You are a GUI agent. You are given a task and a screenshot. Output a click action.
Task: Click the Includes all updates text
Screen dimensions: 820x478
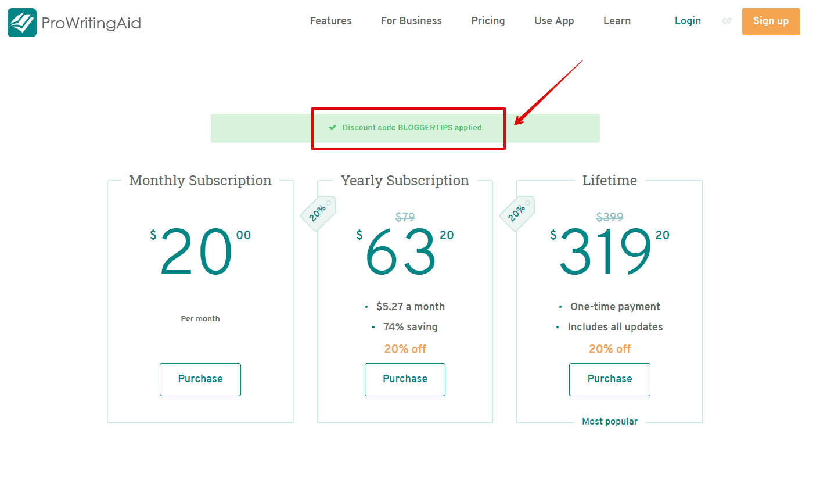coord(616,327)
